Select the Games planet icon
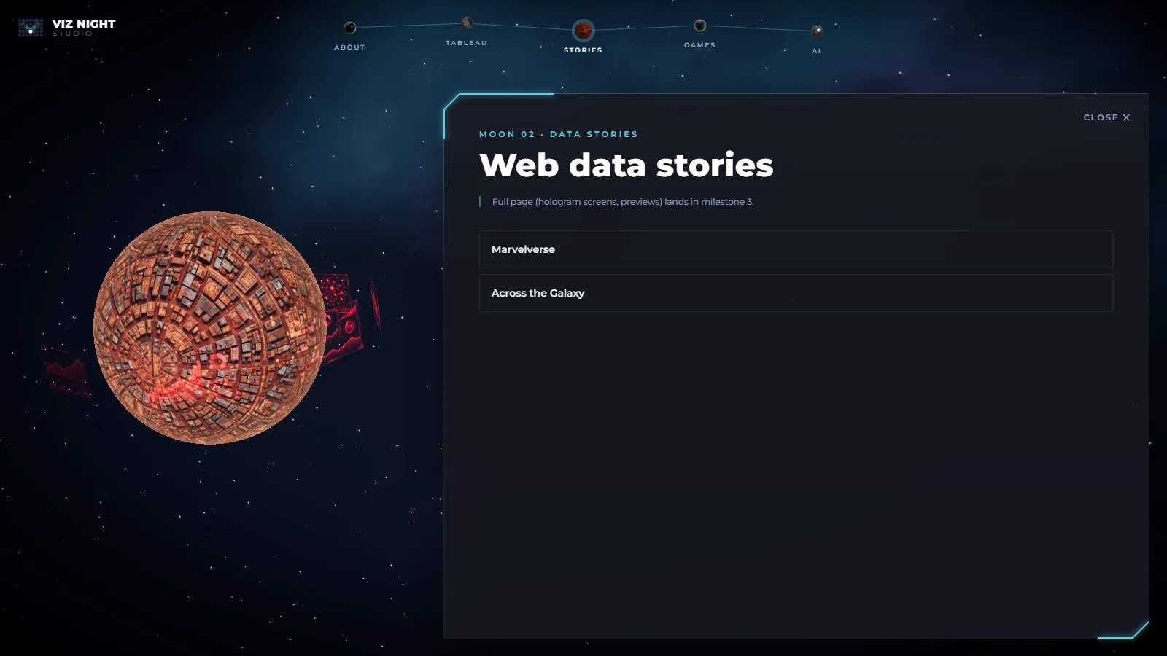The image size is (1167, 656). coord(700,26)
